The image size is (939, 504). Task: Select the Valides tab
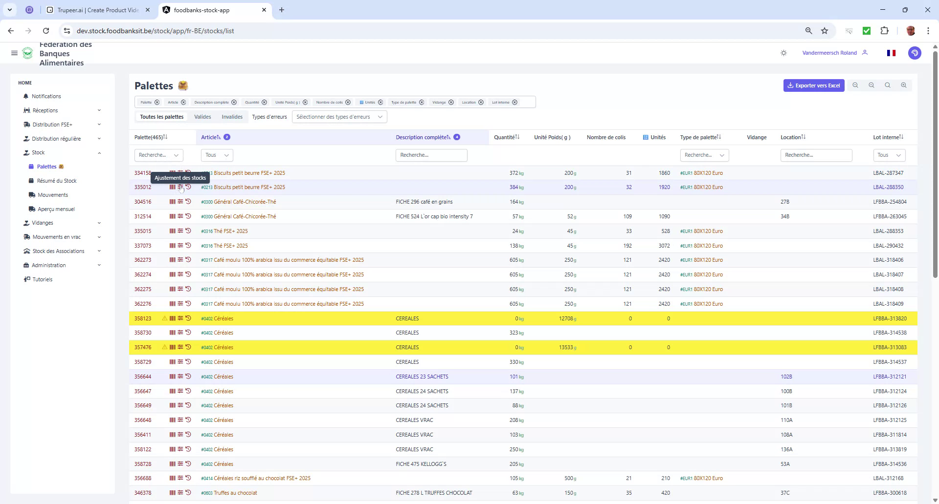pos(202,117)
